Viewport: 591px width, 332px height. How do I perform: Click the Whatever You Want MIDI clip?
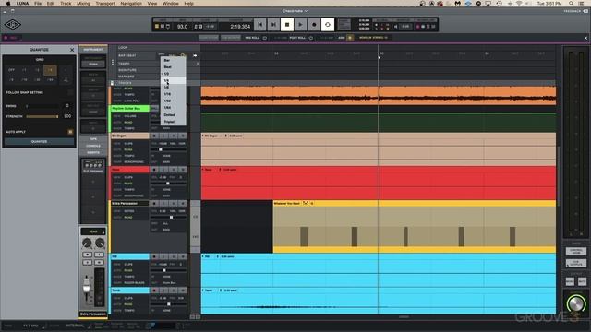(x=415, y=227)
